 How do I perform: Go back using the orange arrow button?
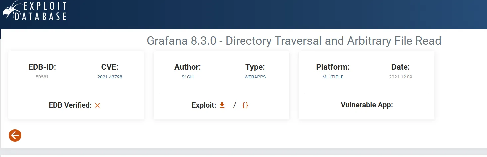pos(15,135)
